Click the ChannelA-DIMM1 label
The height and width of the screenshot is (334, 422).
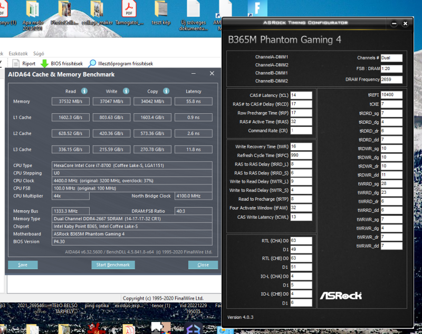coord(272,57)
